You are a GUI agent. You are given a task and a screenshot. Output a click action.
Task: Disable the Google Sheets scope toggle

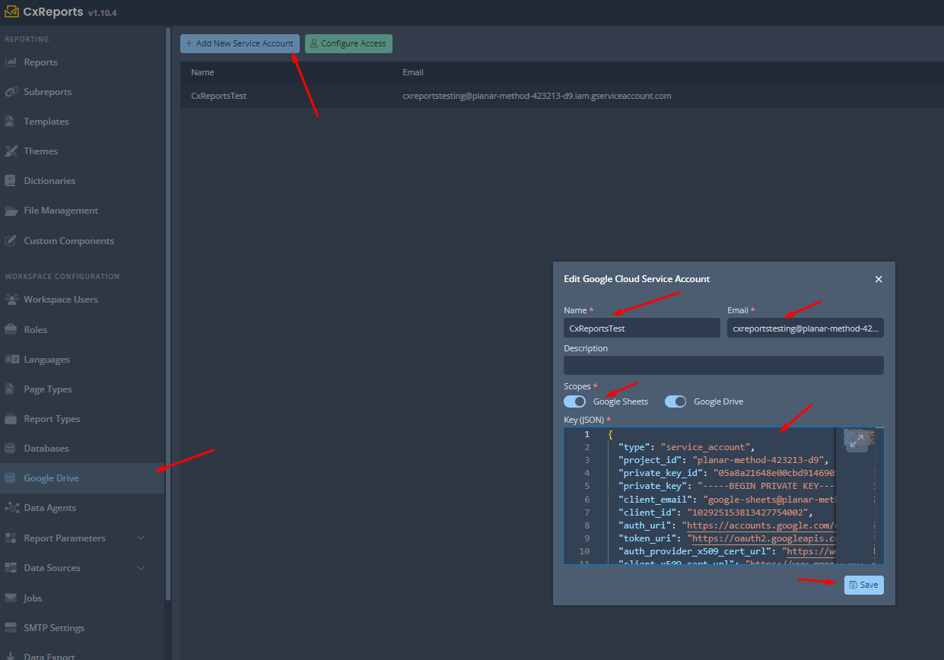coord(574,401)
